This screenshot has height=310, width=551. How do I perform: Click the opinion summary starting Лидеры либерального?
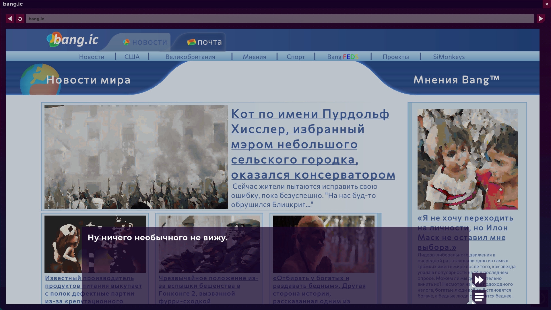[467, 275]
